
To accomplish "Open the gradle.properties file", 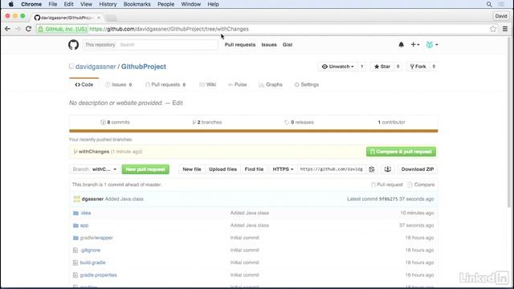I will point(98,275).
